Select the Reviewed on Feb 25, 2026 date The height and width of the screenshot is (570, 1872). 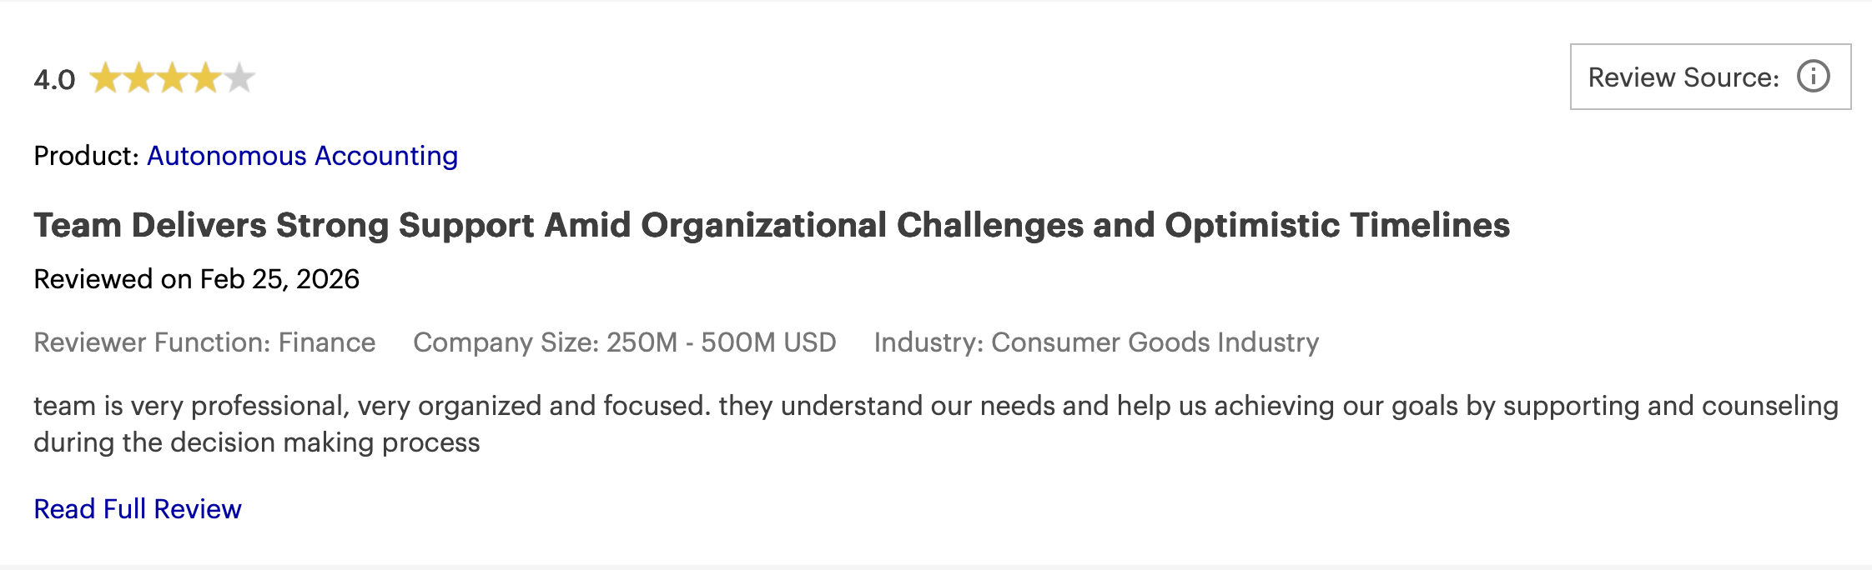click(x=196, y=279)
